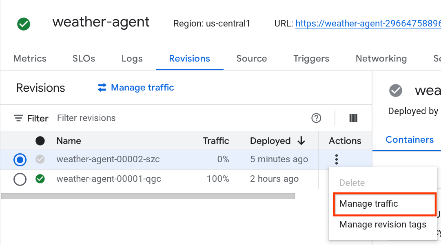Open the weather-agent service URL link

(x=368, y=24)
